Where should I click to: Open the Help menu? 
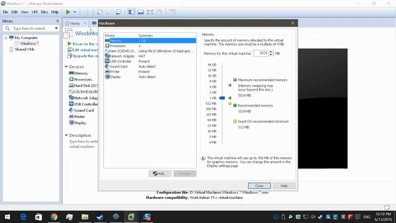tap(55, 12)
